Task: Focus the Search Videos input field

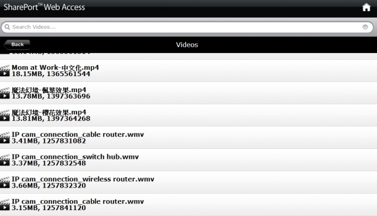Action: (x=187, y=27)
